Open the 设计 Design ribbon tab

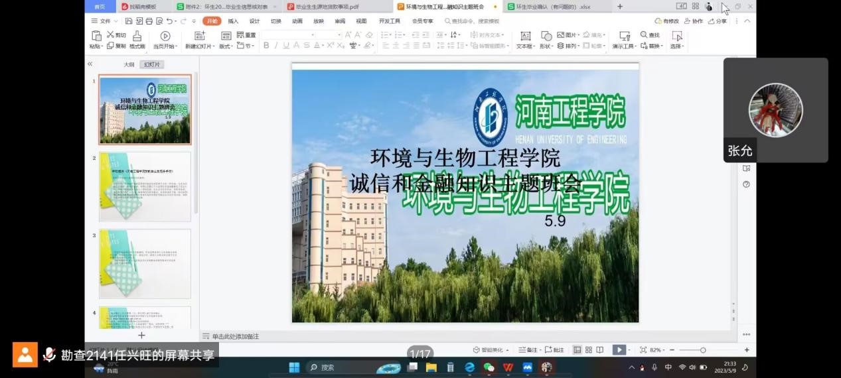click(254, 21)
